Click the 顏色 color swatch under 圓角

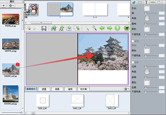coord(147,29)
